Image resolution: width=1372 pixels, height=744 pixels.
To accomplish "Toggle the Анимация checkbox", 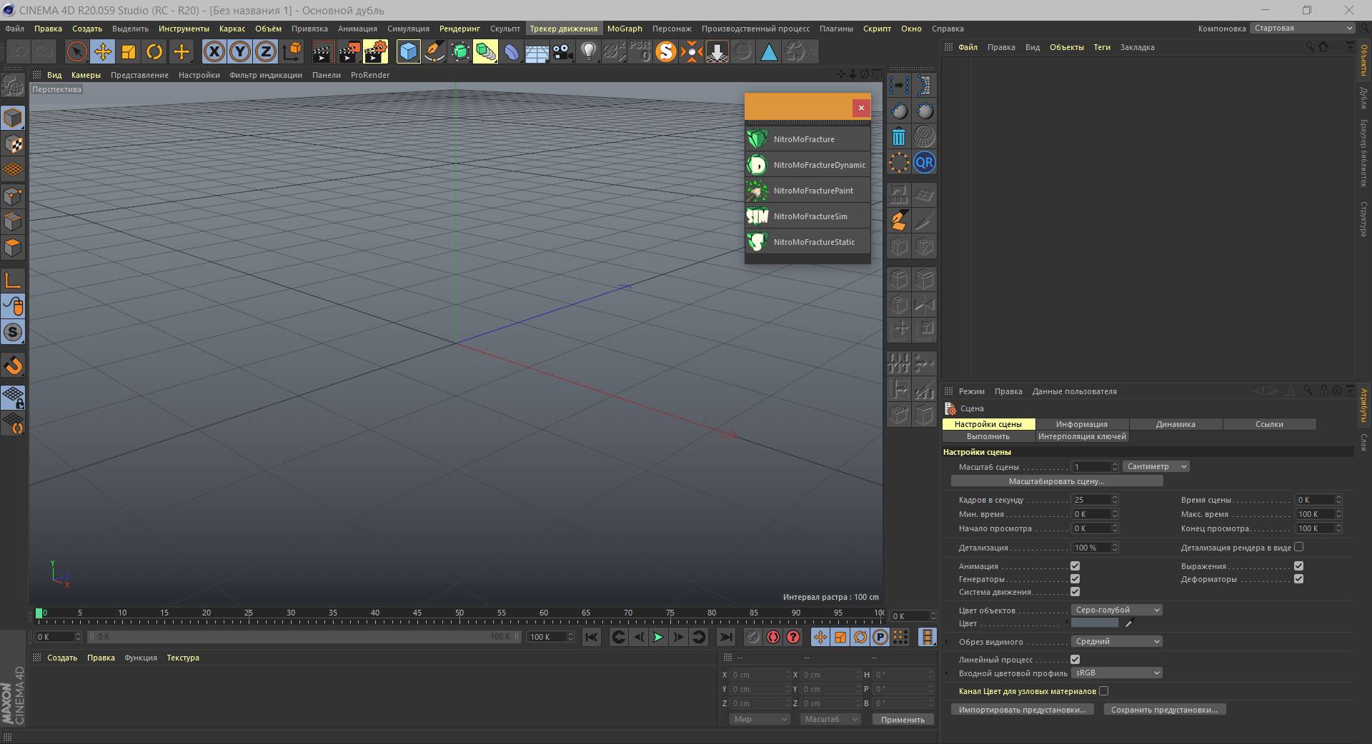I will point(1075,566).
